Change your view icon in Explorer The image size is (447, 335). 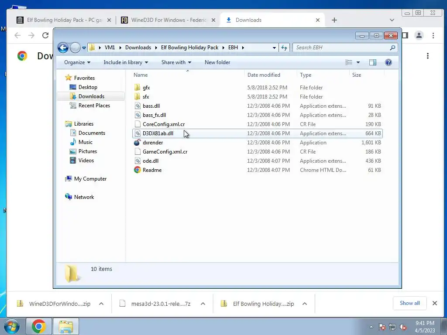click(349, 62)
